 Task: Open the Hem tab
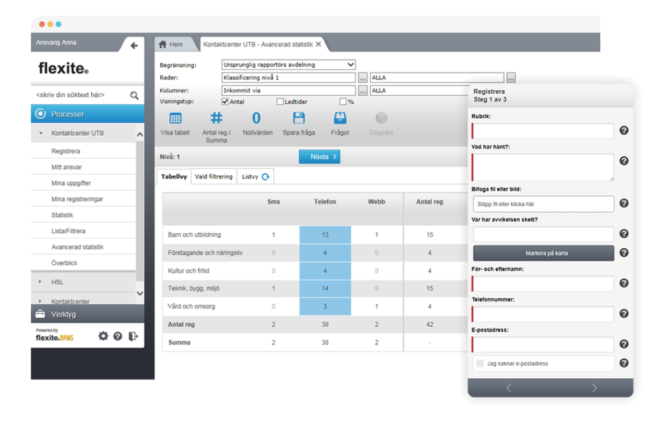(171, 44)
